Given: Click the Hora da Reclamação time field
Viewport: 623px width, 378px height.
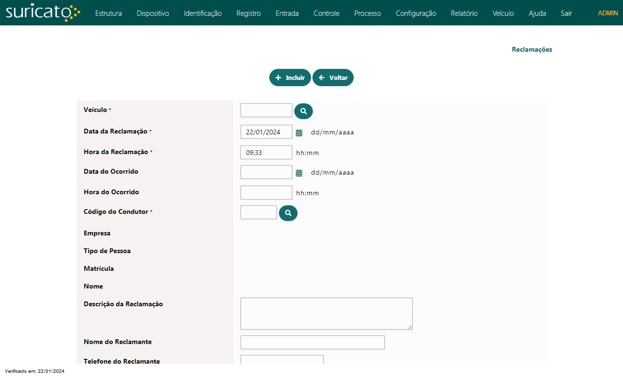Looking at the screenshot, I should pos(266,153).
